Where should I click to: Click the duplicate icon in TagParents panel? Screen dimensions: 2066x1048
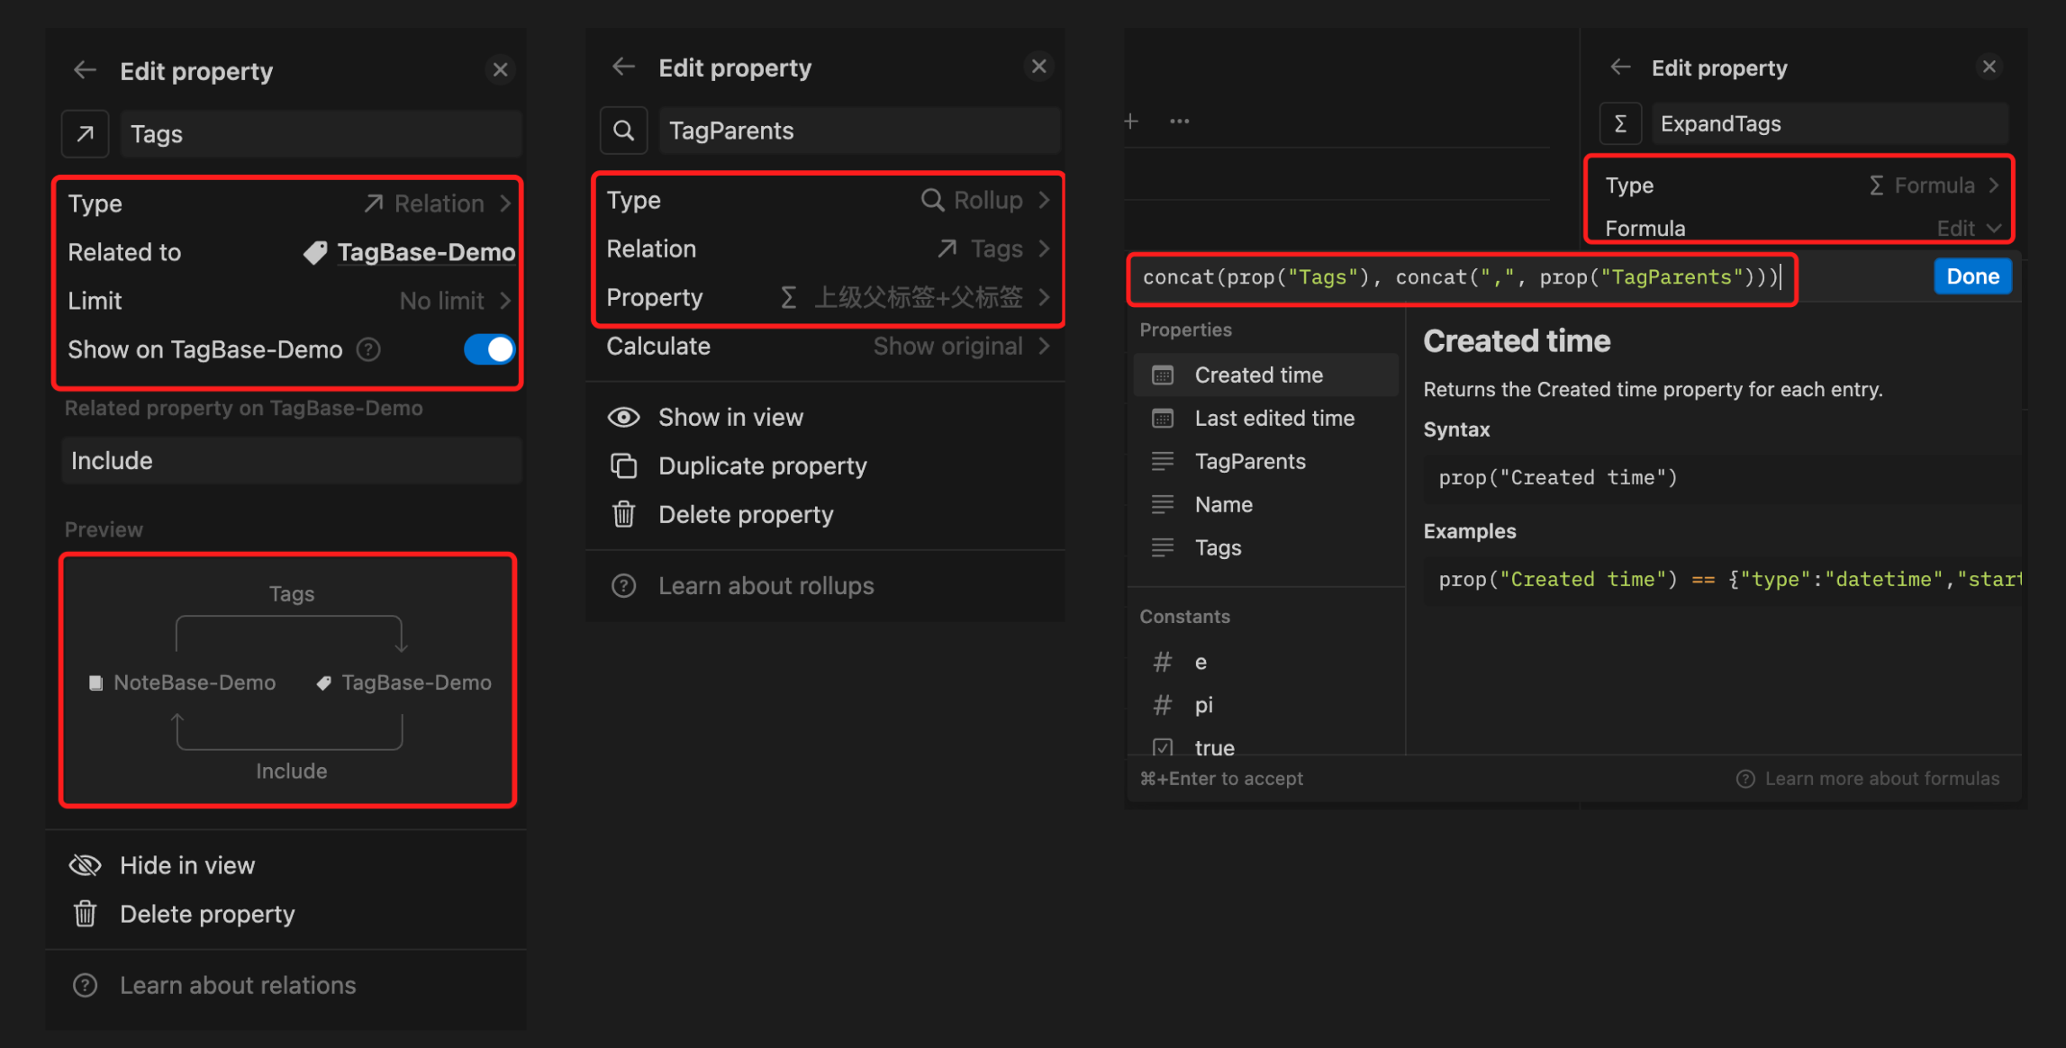(x=623, y=465)
